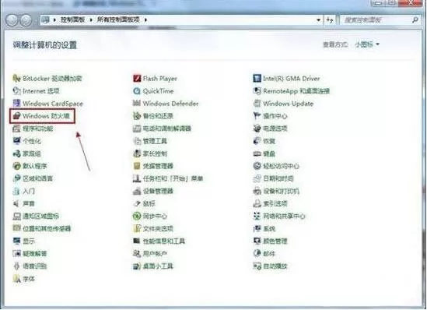This screenshot has width=427, height=310.
Task: Open 任务栏和「开始」菜单
Action: 168,178
